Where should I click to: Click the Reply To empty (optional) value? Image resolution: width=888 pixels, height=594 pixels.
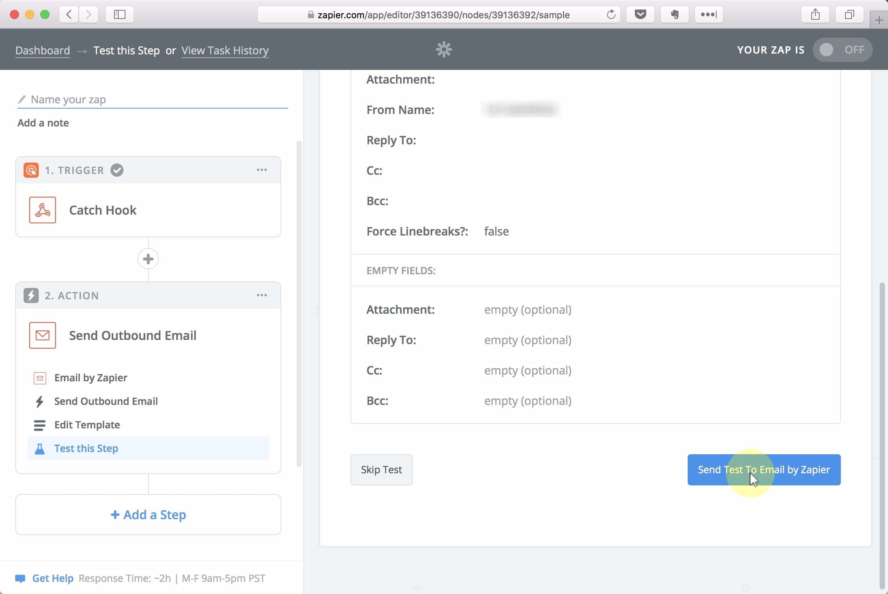[528, 340]
